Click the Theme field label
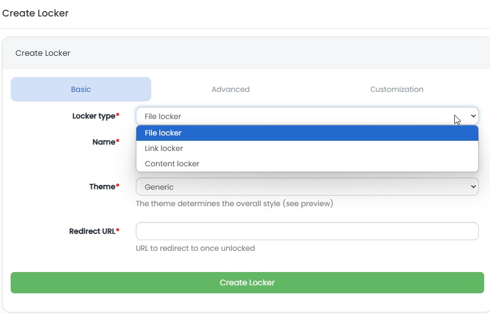This screenshot has height=314, width=490. [x=104, y=187]
